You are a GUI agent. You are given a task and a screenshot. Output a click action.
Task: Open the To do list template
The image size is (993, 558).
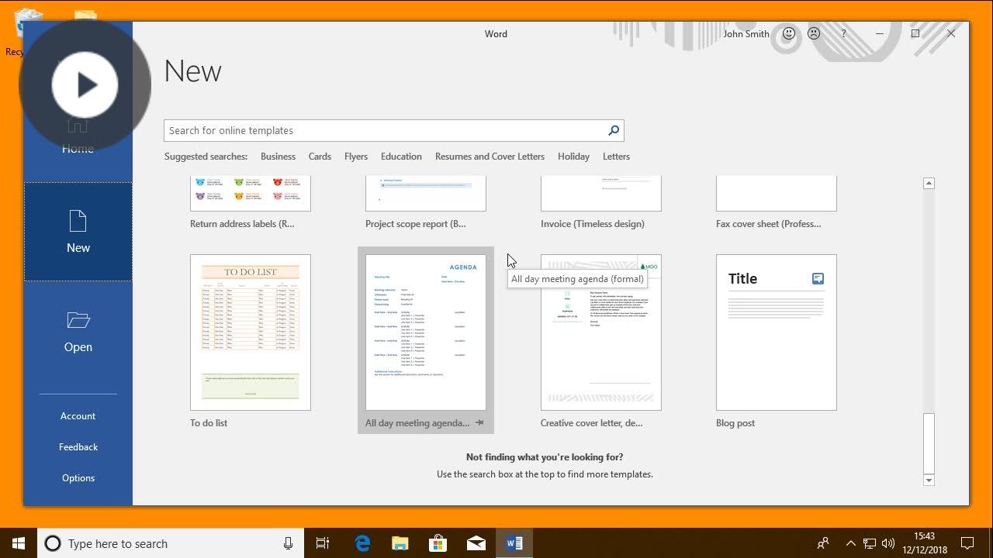250,332
